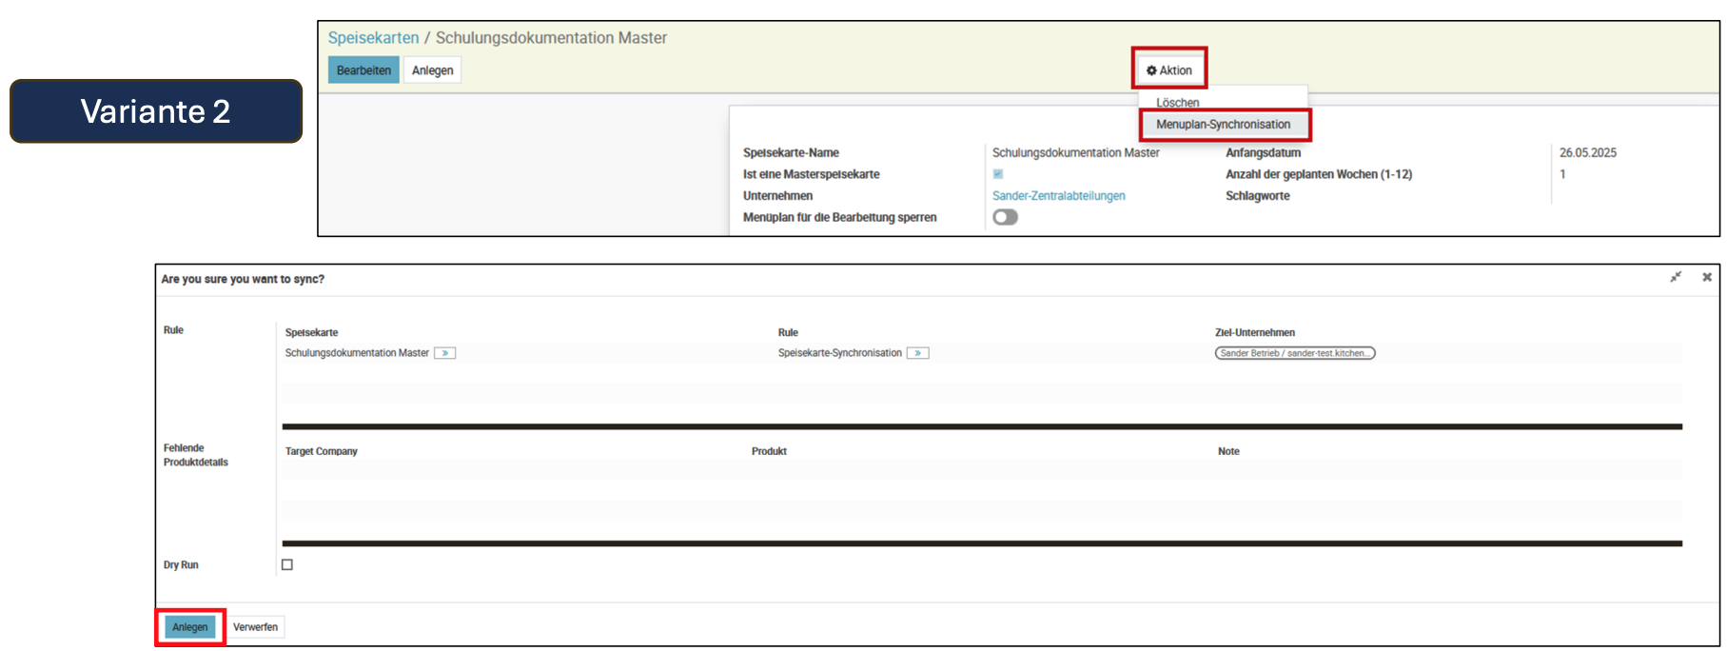Click the Schulungsdokumentation Master row entry in dialog
The width and height of the screenshot is (1727, 651).
(357, 353)
